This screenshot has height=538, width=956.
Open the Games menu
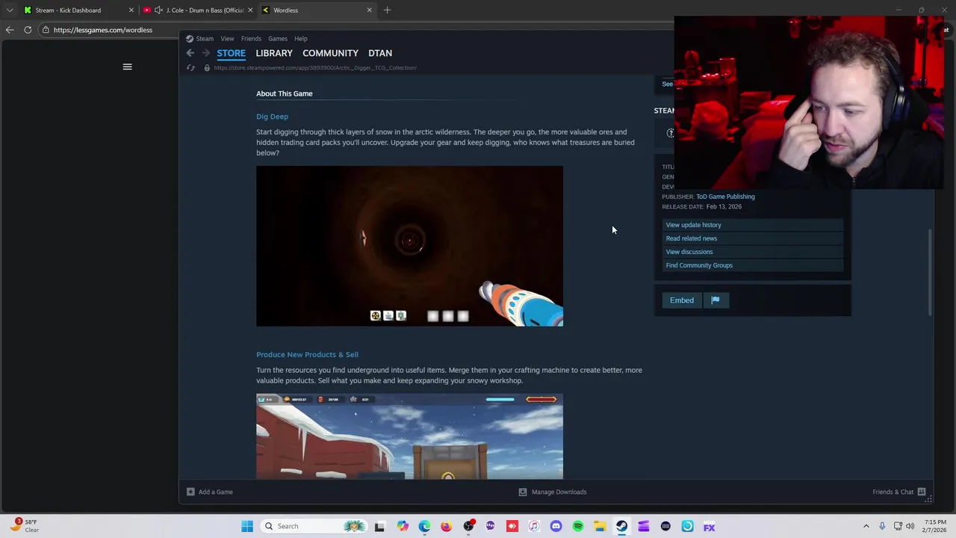pos(278,39)
